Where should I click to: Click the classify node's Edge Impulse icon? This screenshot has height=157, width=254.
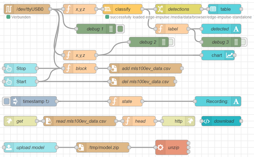107,9
